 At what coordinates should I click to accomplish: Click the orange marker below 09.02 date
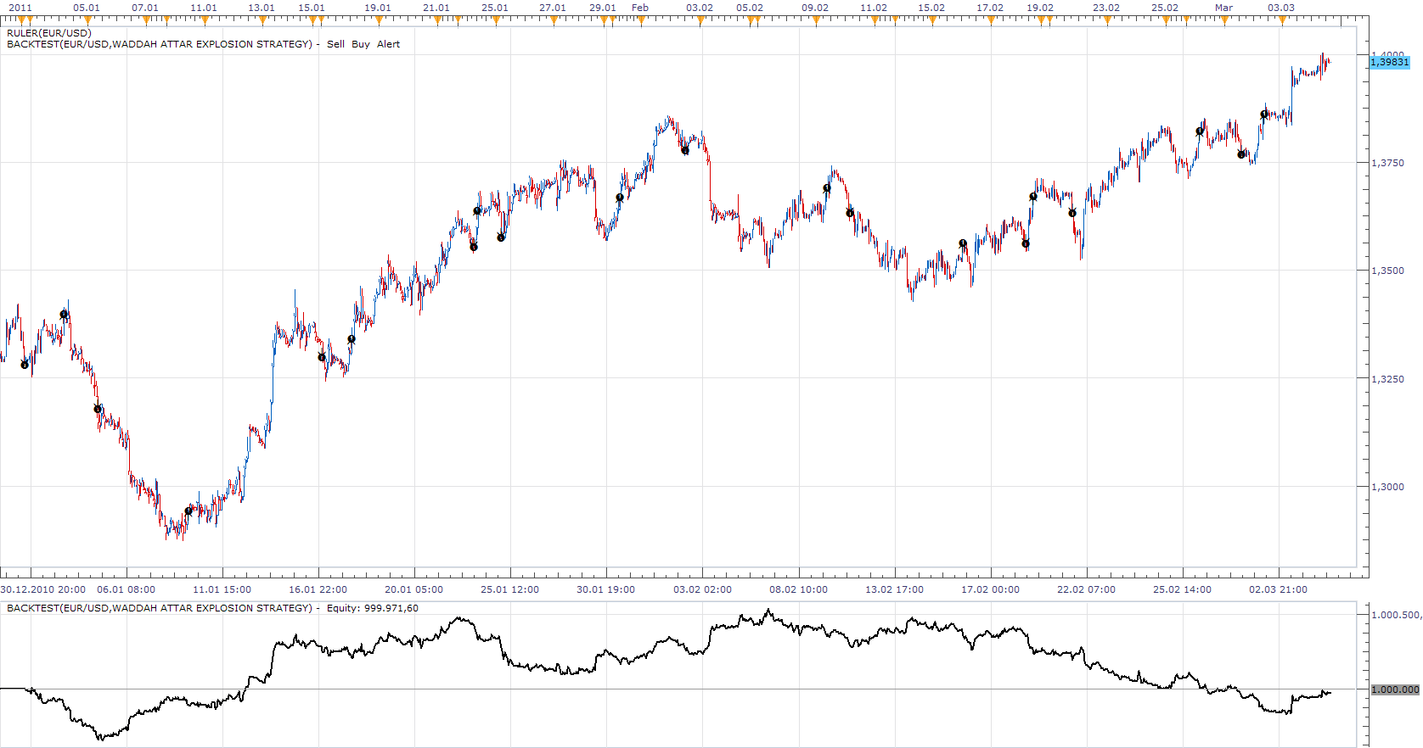pyautogui.click(x=816, y=20)
